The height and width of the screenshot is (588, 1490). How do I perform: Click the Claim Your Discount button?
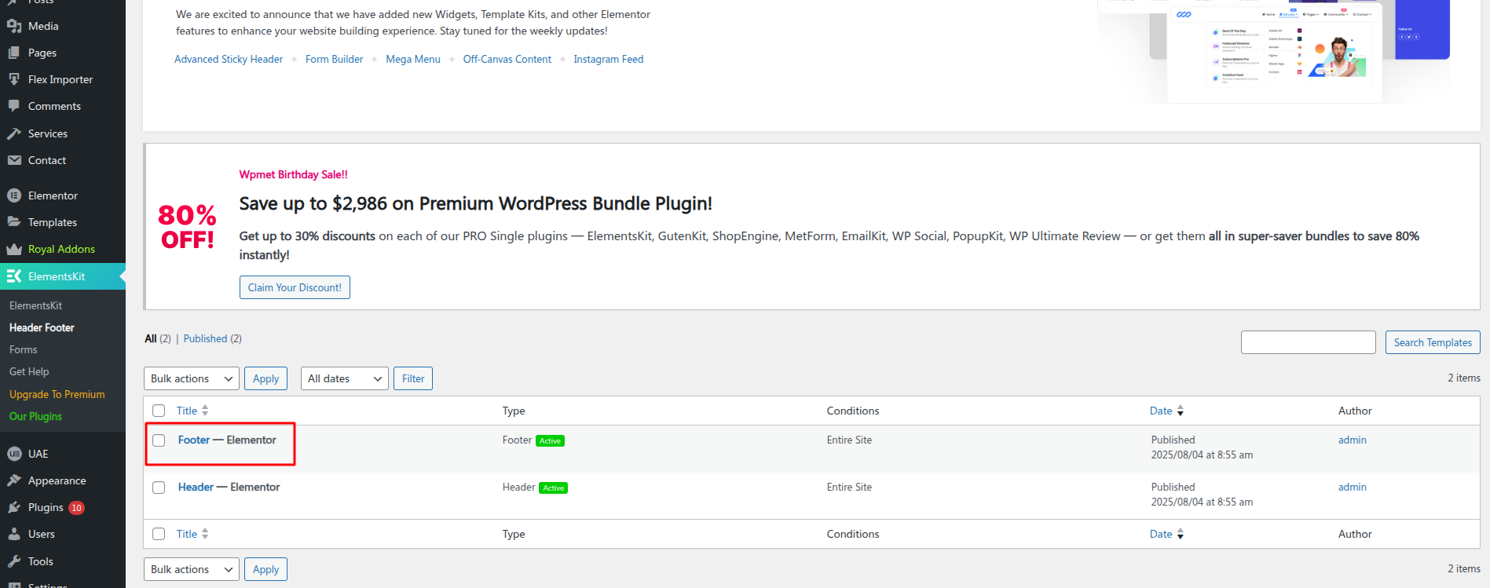[x=295, y=287]
